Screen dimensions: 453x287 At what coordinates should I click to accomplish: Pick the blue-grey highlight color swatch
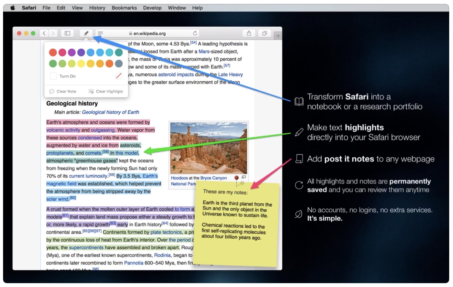(119, 63)
